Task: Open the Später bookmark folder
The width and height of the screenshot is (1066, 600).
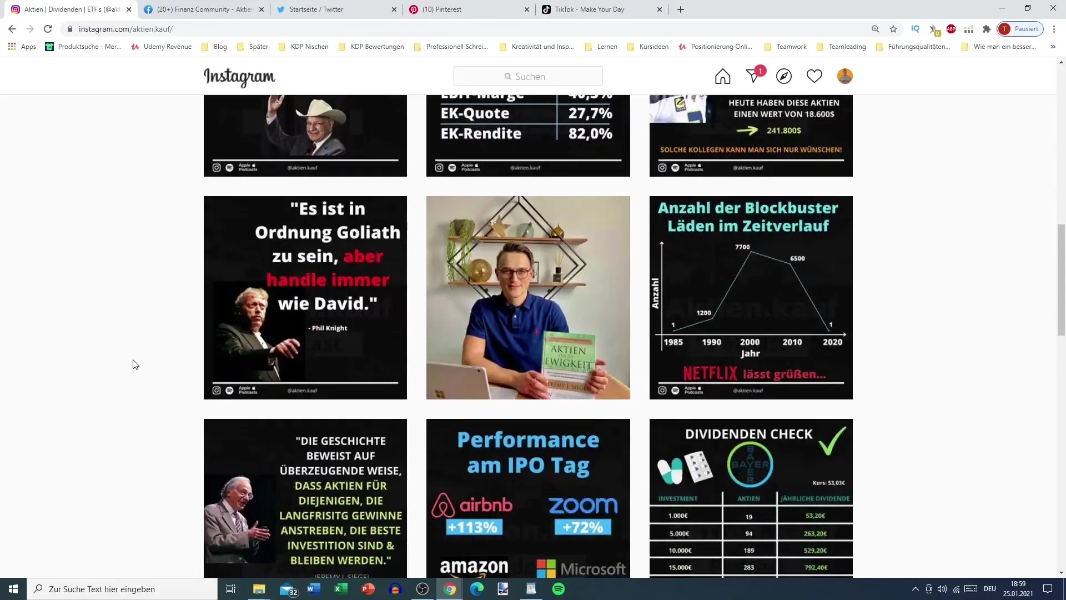Action: point(253,47)
